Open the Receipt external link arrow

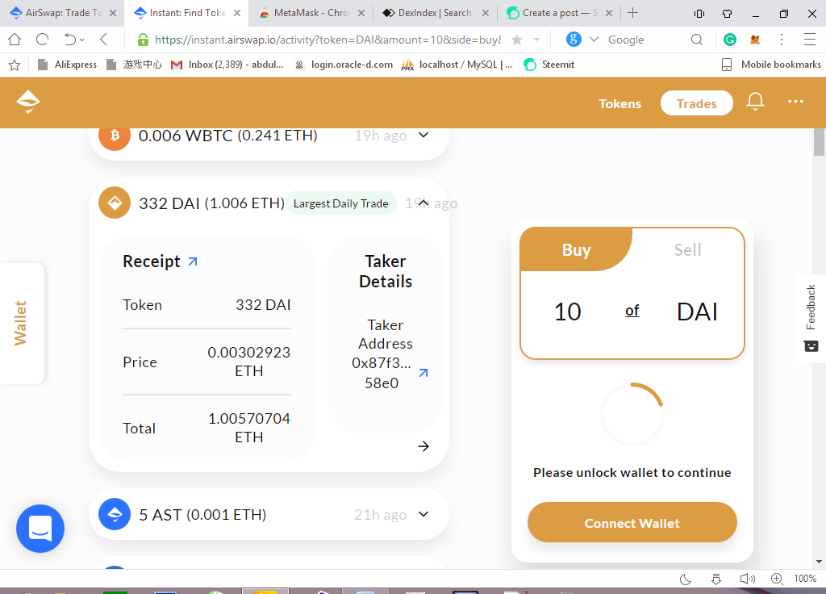193,261
